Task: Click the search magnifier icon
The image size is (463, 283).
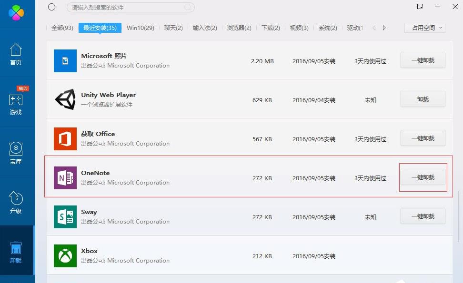Action: click(x=189, y=7)
